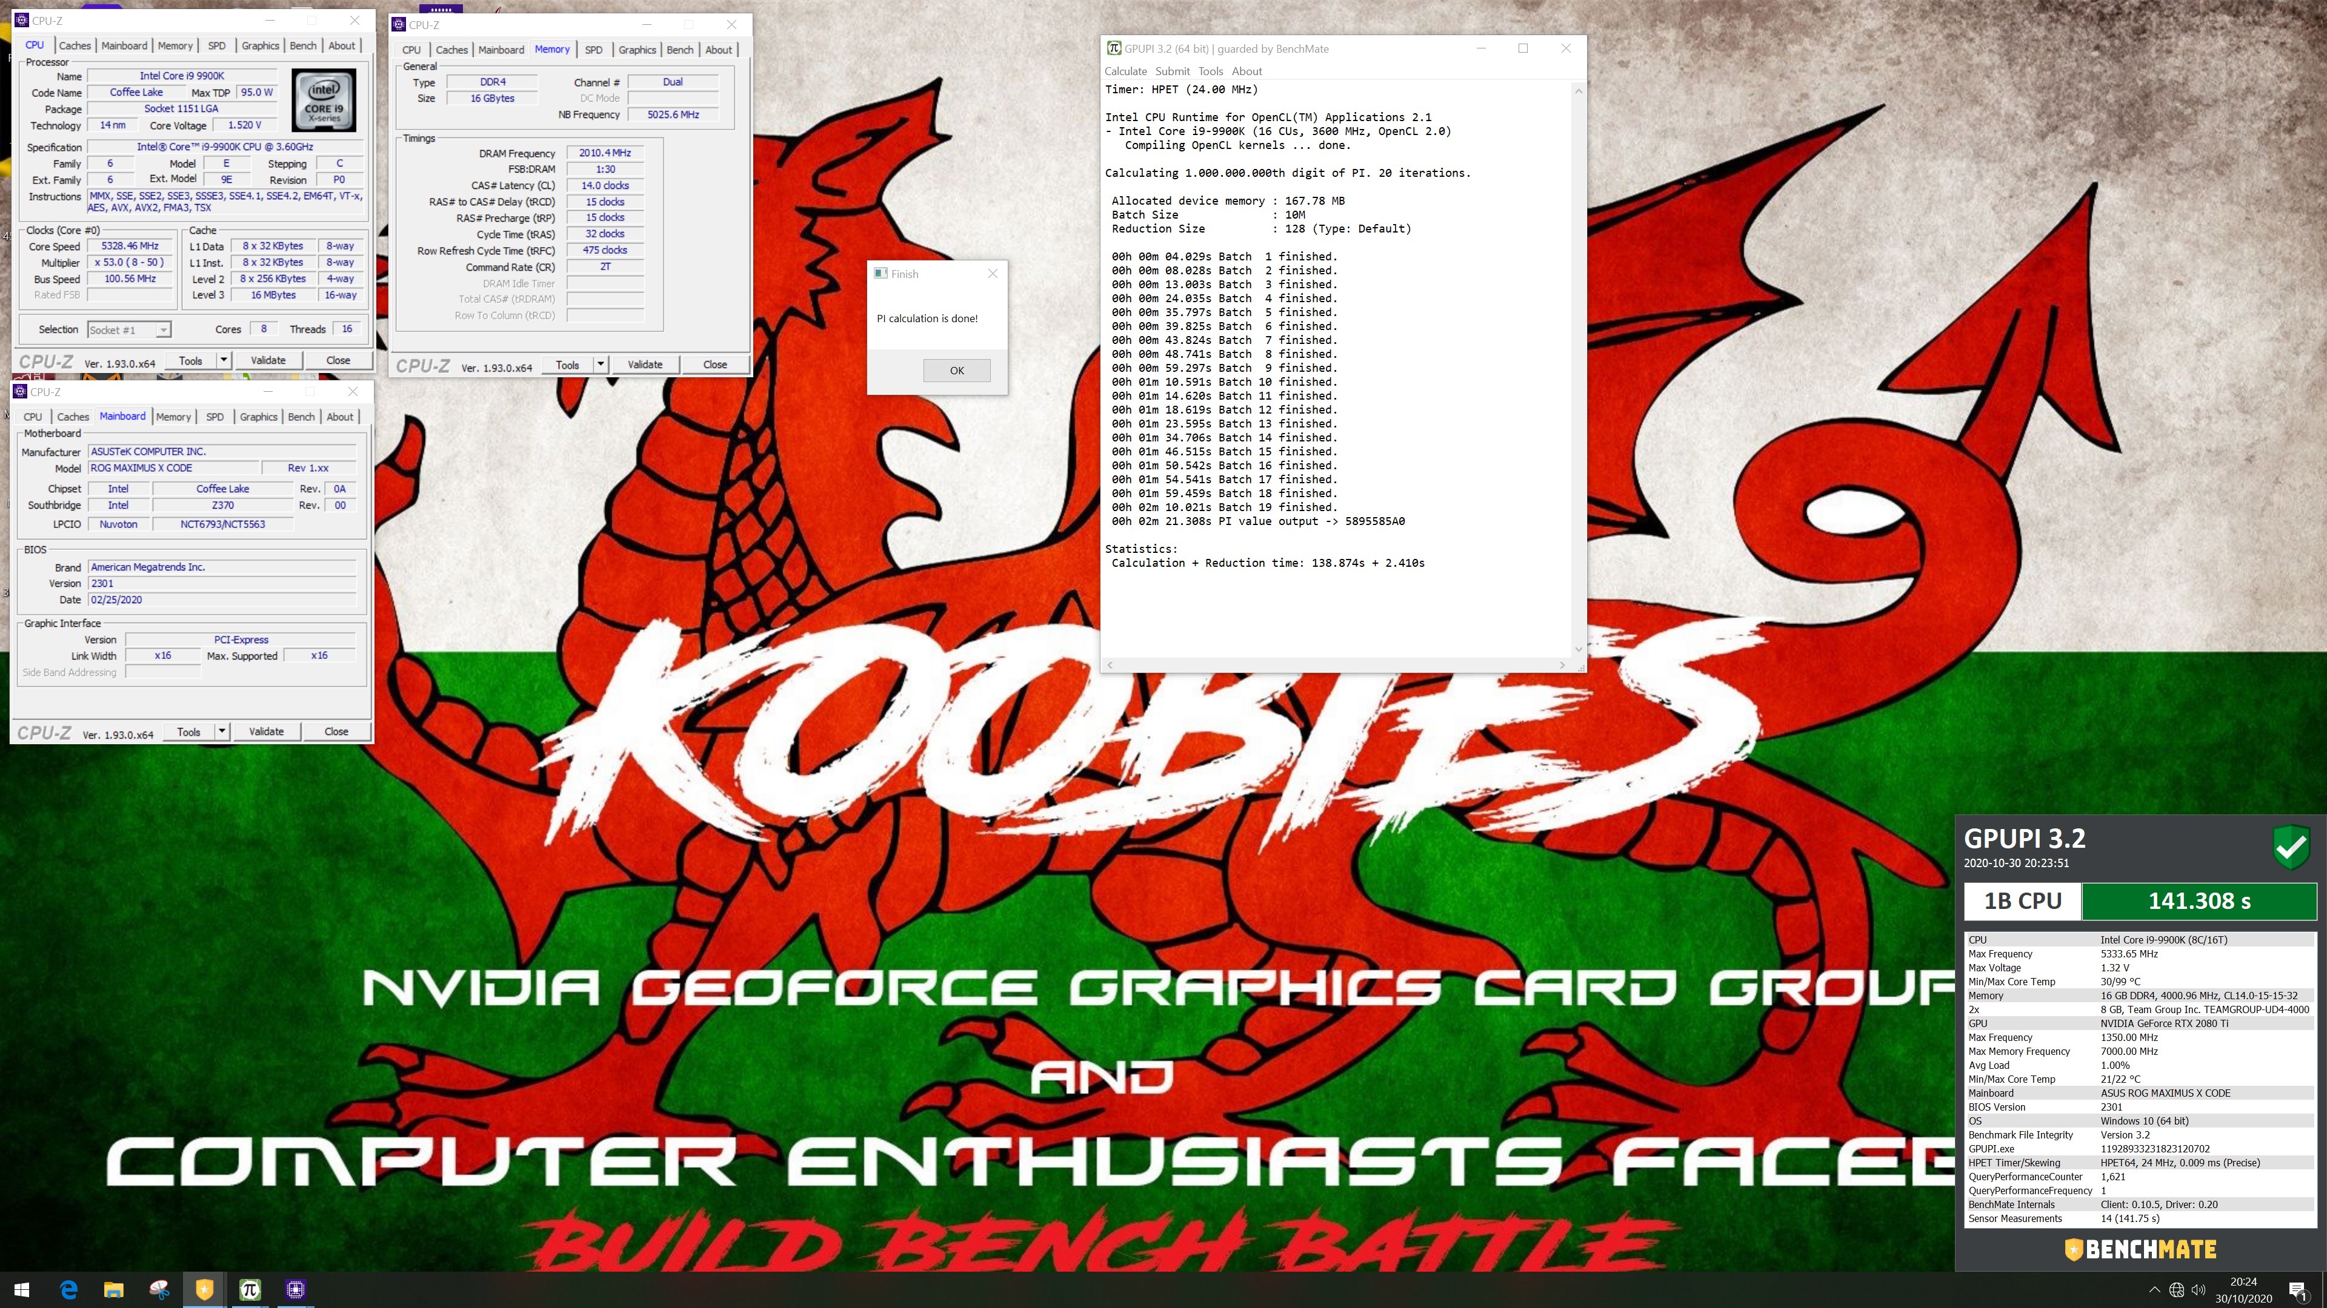The image size is (2327, 1308).
Task: Open About menu in GPUPI
Action: coord(1247,71)
